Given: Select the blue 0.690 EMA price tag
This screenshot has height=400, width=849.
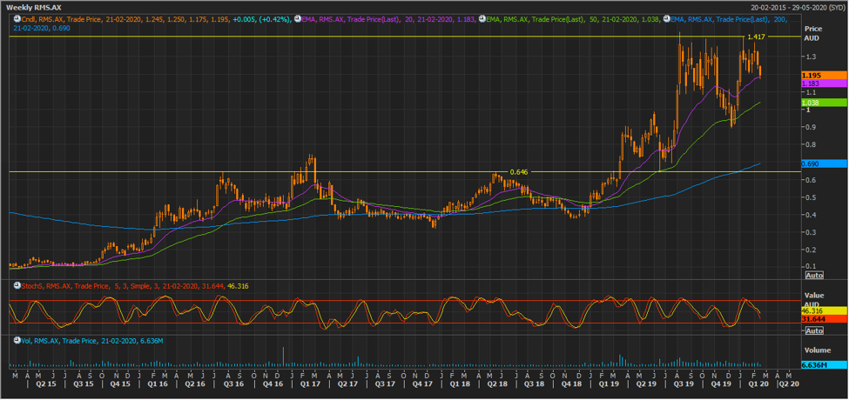Looking at the screenshot, I should tap(824, 163).
